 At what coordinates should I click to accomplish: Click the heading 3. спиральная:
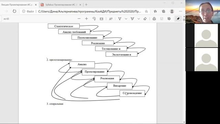tap(55, 104)
